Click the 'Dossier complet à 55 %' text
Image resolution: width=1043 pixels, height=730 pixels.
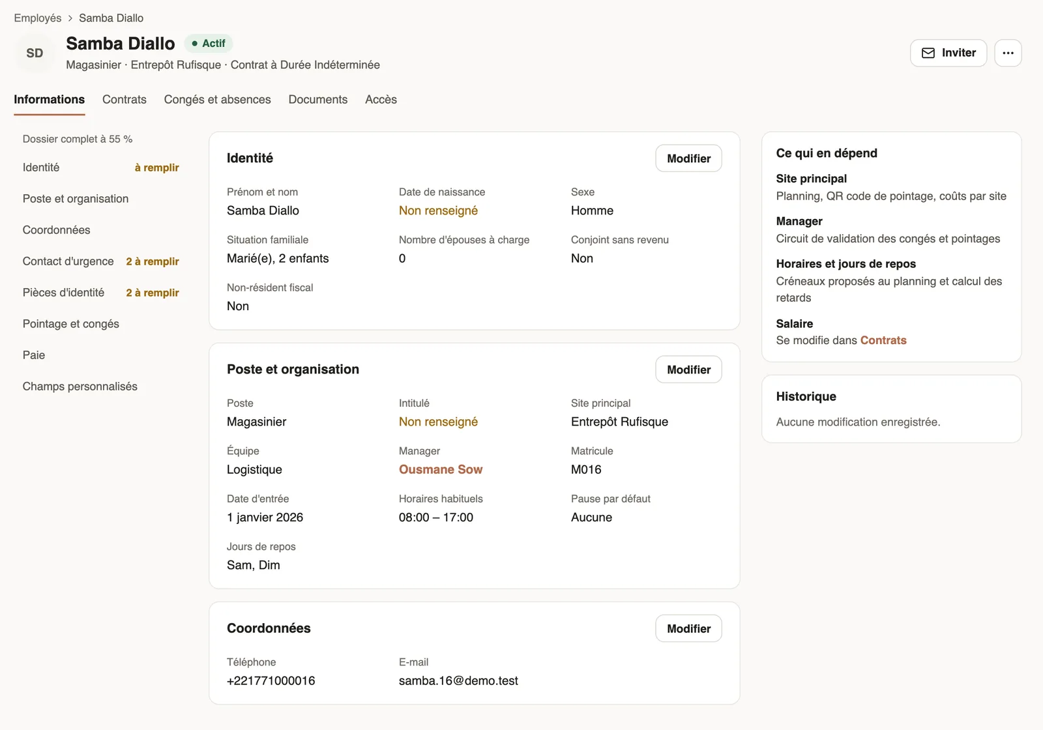click(78, 139)
